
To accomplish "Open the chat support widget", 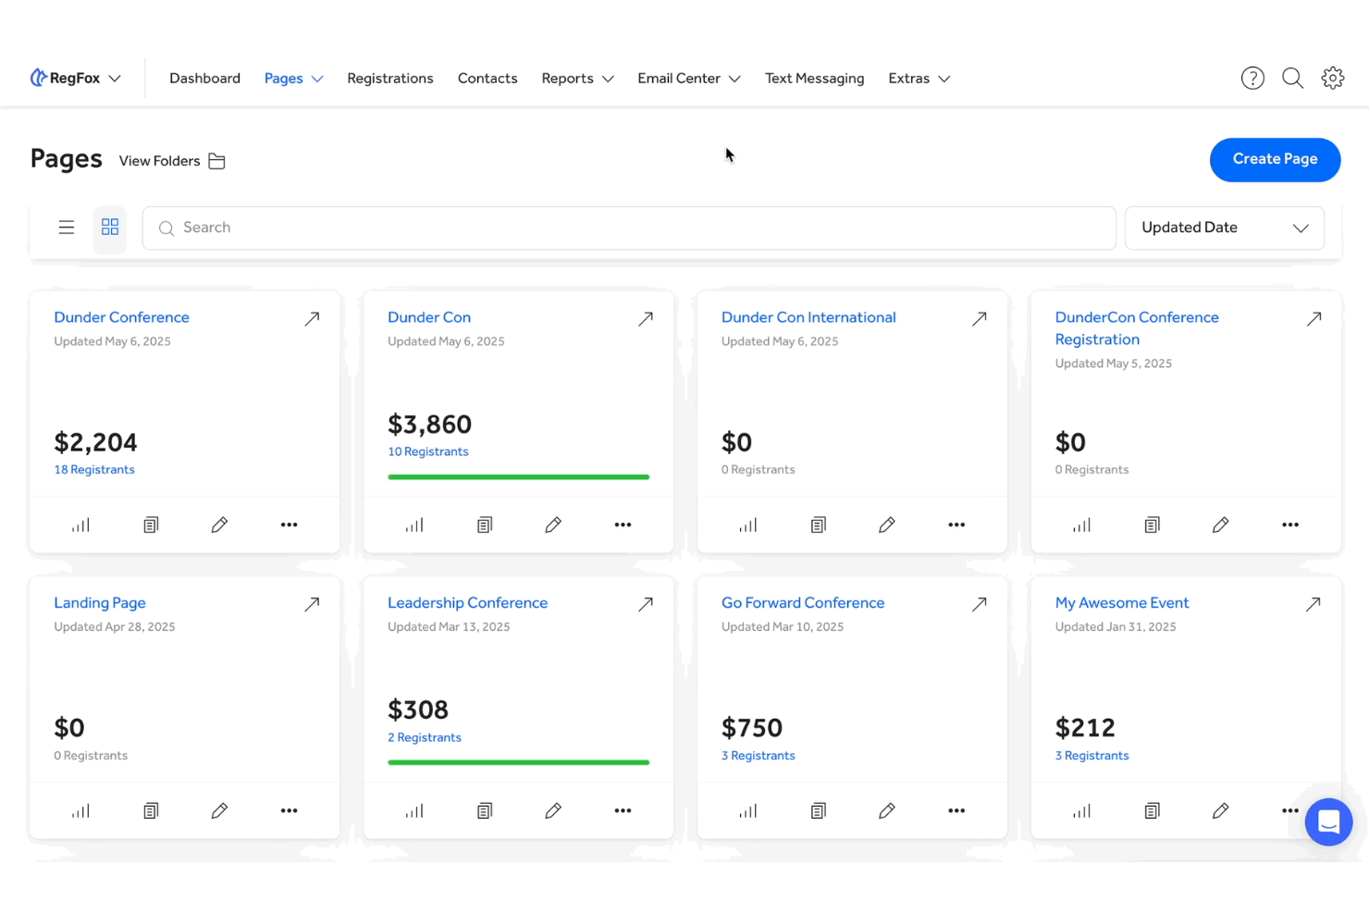I will coord(1328,821).
